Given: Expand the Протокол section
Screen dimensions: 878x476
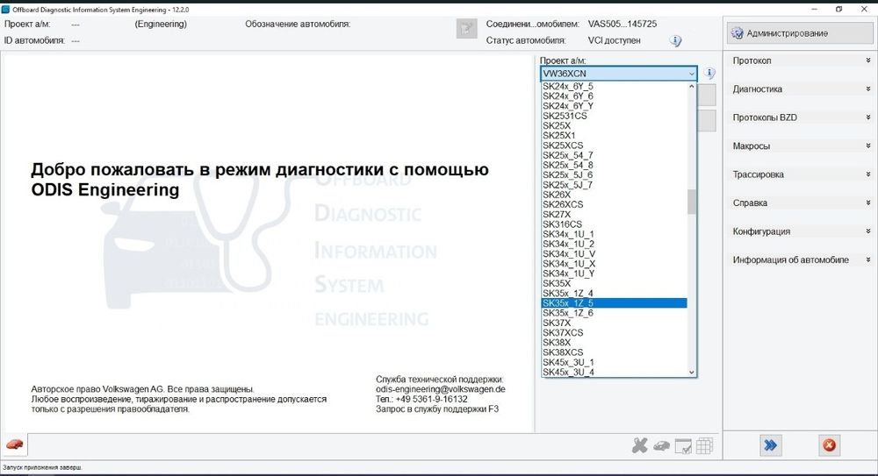Looking at the screenshot, I should [x=802, y=60].
